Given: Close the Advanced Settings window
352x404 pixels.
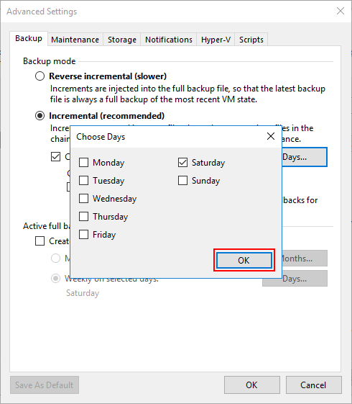Looking at the screenshot, I should (341, 11).
